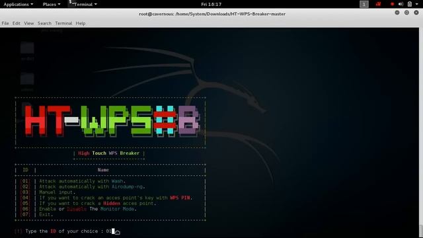Open the File menu

tap(5, 23)
